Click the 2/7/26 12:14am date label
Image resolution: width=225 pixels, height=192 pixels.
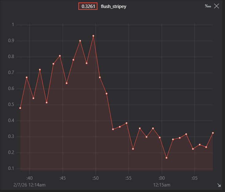[x=30, y=185]
